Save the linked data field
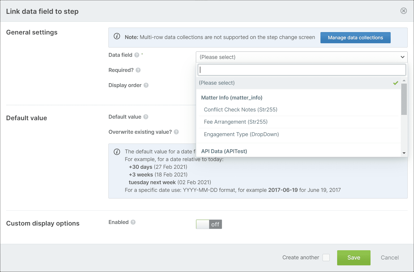 click(354, 257)
